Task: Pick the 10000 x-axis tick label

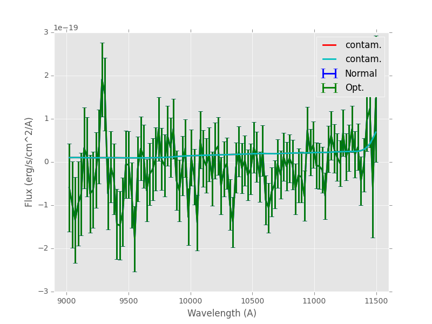Action: (x=190, y=299)
